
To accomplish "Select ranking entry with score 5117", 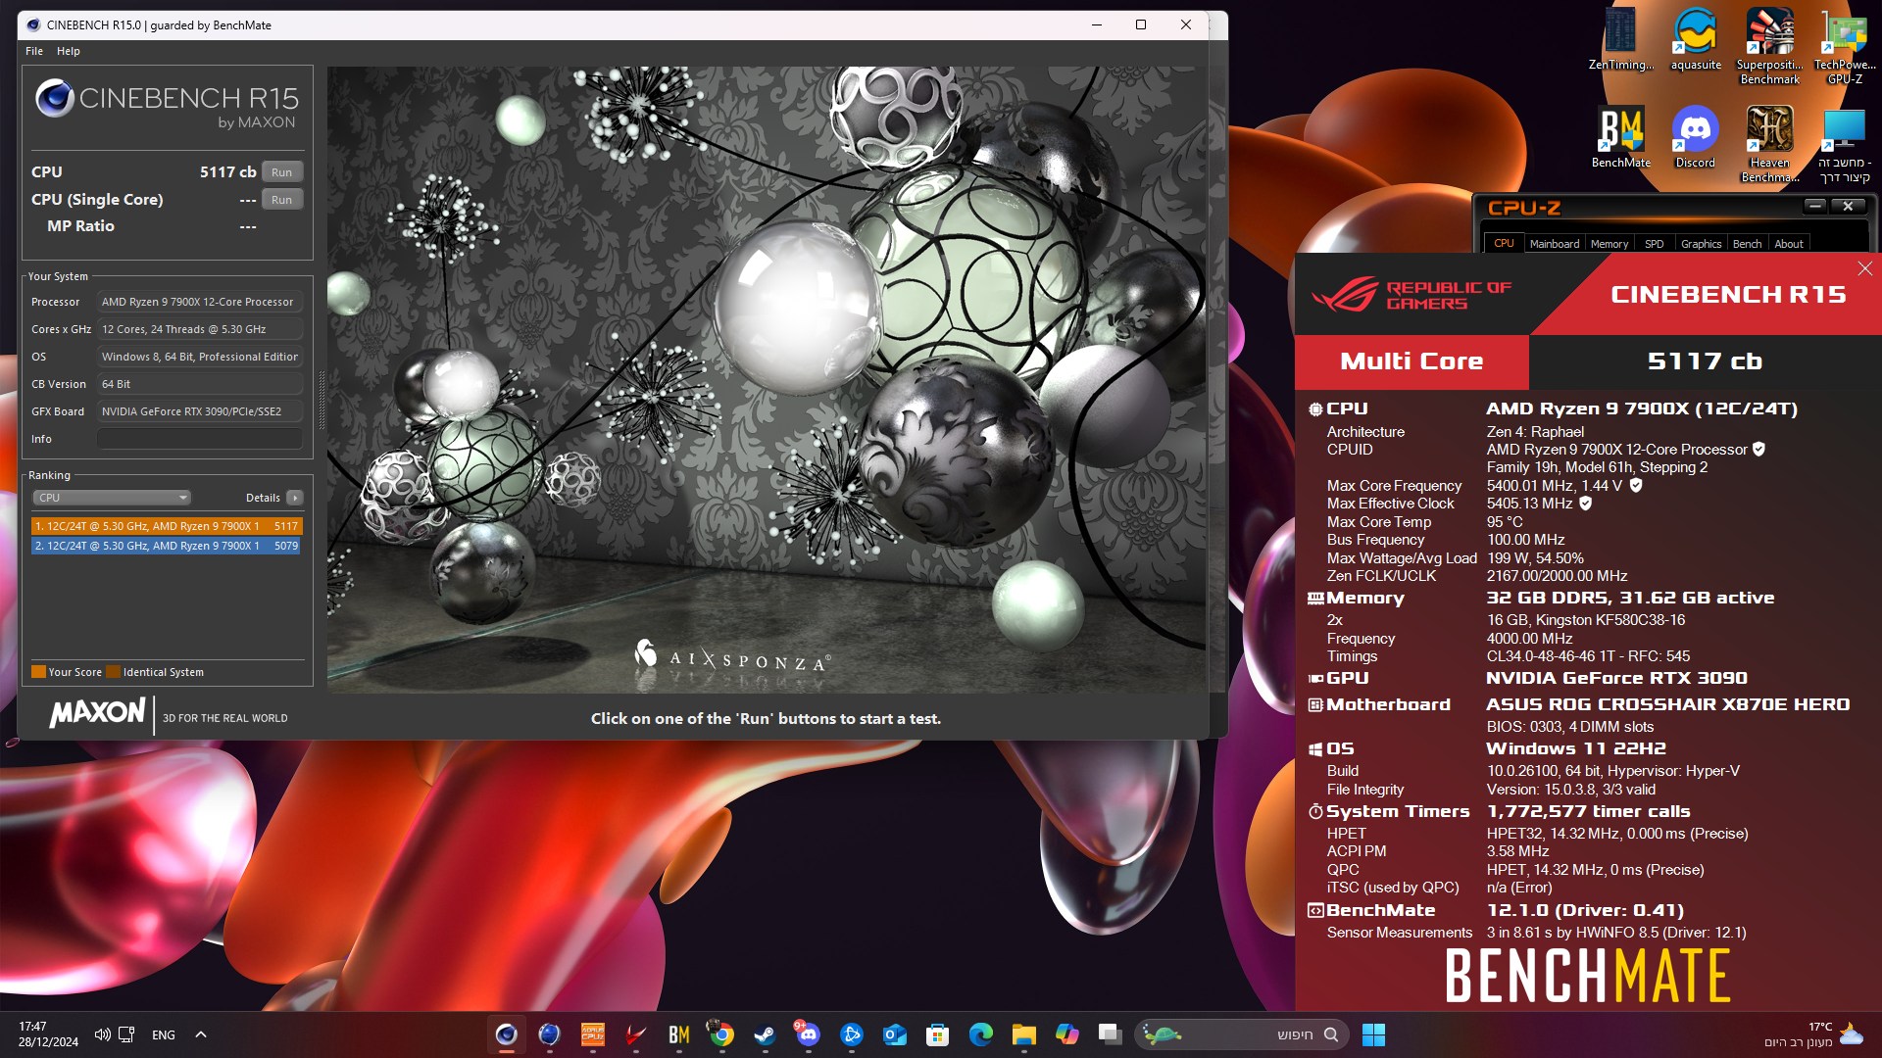I will 167,526.
